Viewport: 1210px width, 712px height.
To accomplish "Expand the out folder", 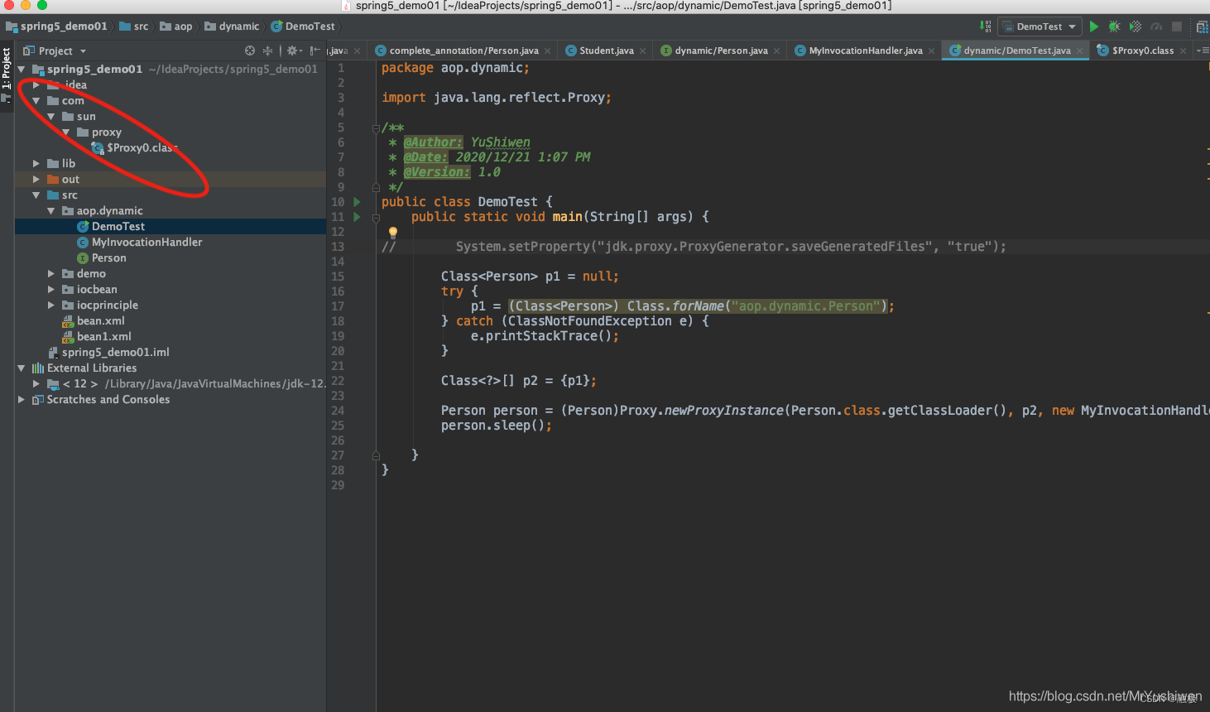I will pyautogui.click(x=36, y=180).
